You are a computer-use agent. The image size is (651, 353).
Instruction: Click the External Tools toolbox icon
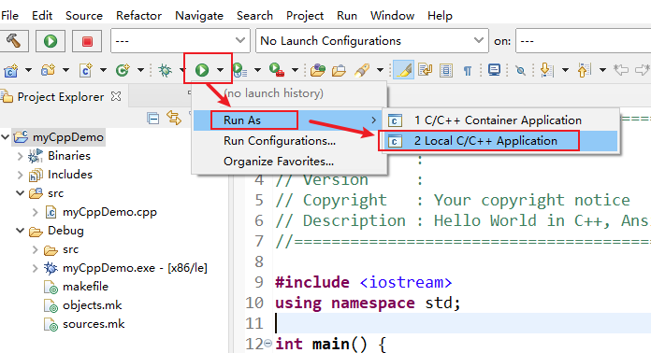[x=277, y=70]
